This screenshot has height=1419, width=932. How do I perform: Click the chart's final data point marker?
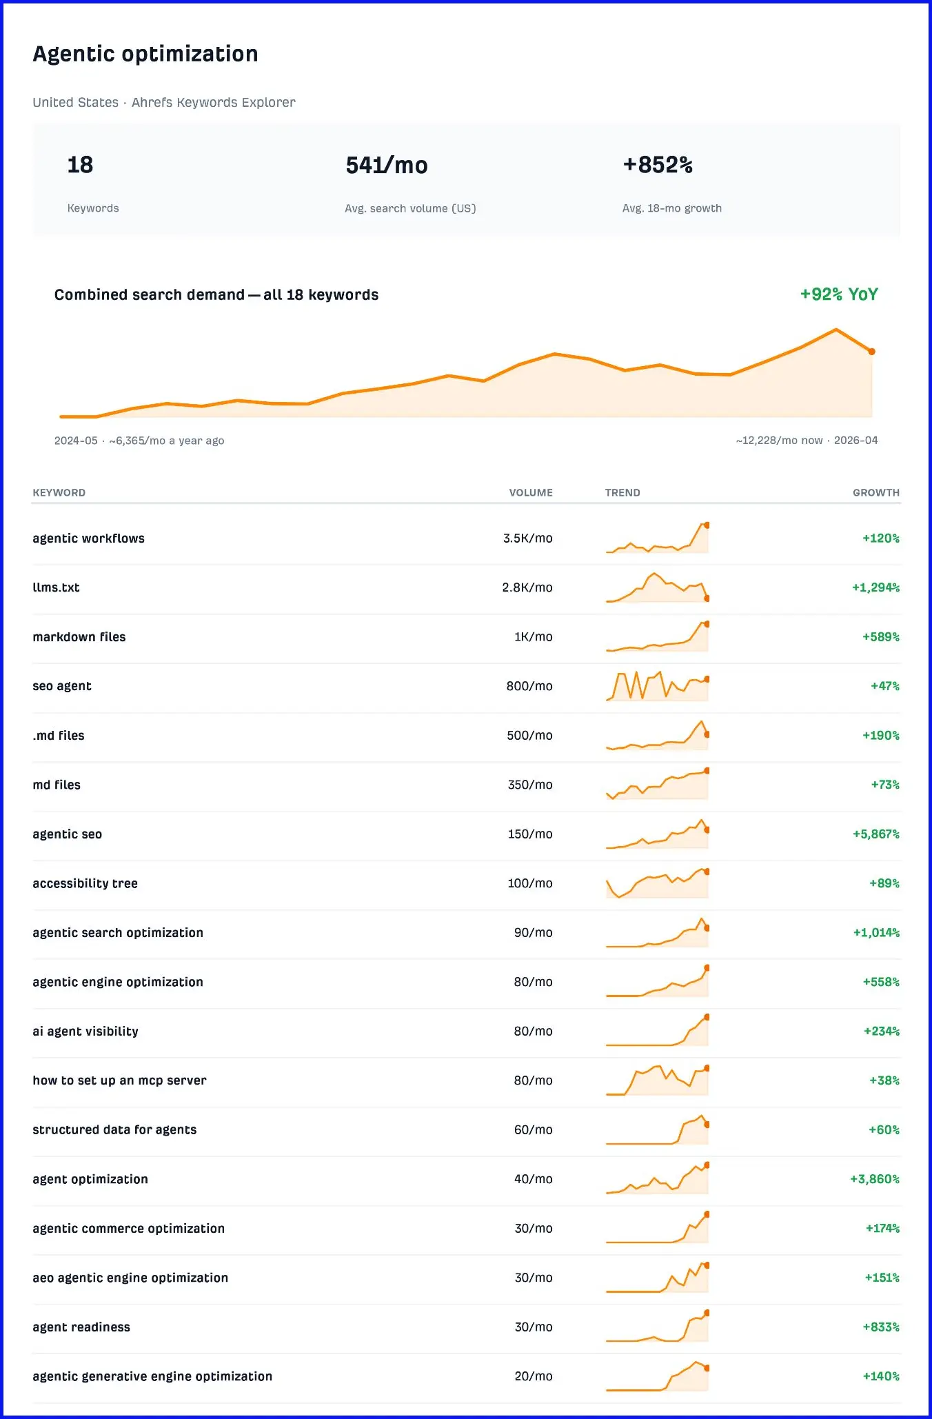click(872, 352)
